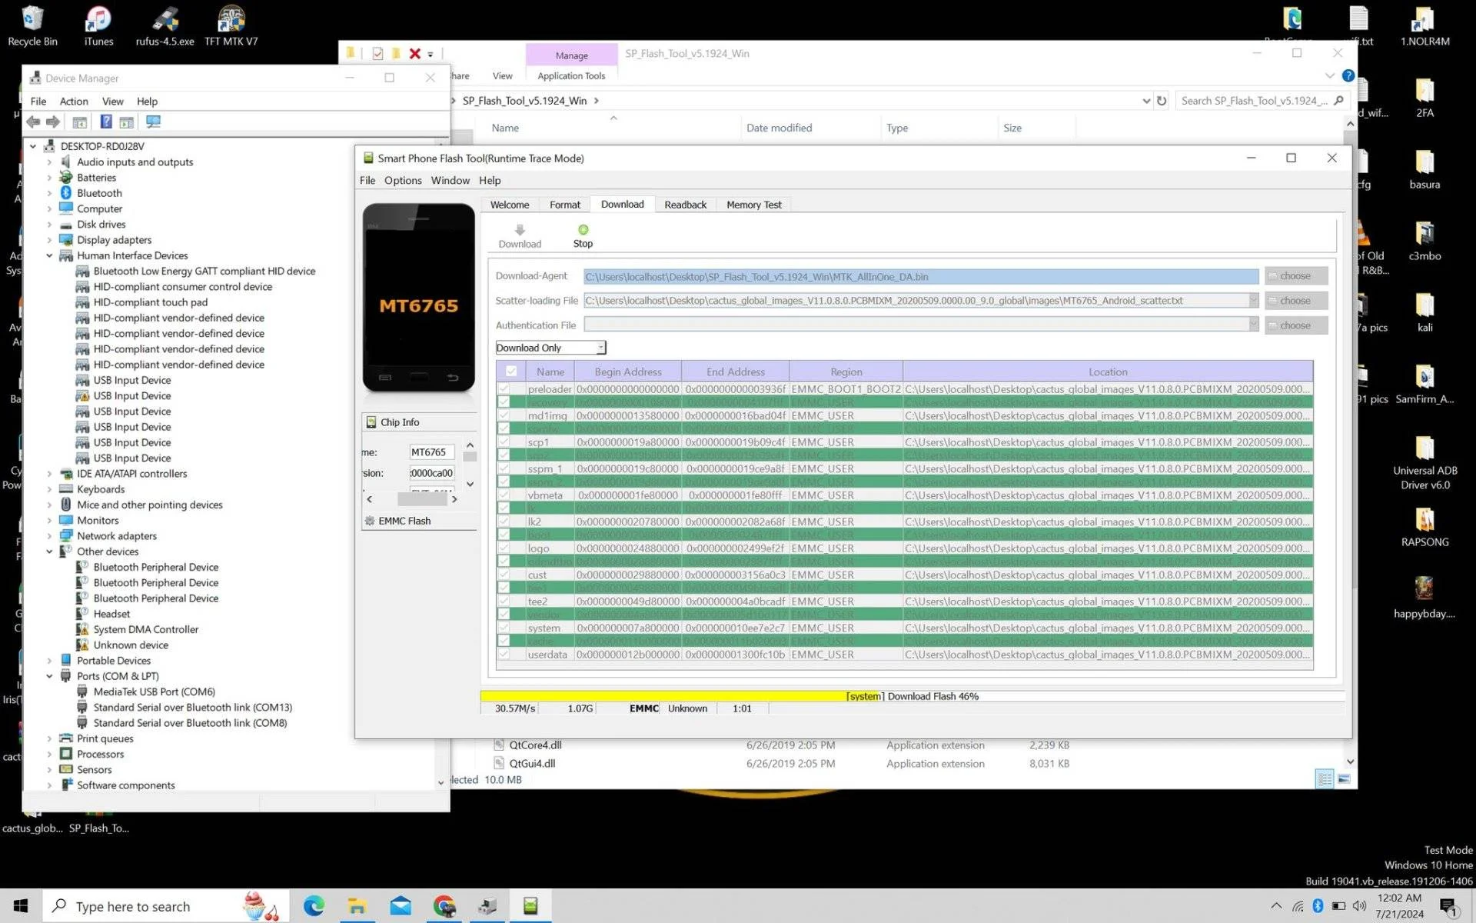Switch to the Readback tab
Image resolution: width=1476 pixels, height=923 pixels.
(x=685, y=205)
